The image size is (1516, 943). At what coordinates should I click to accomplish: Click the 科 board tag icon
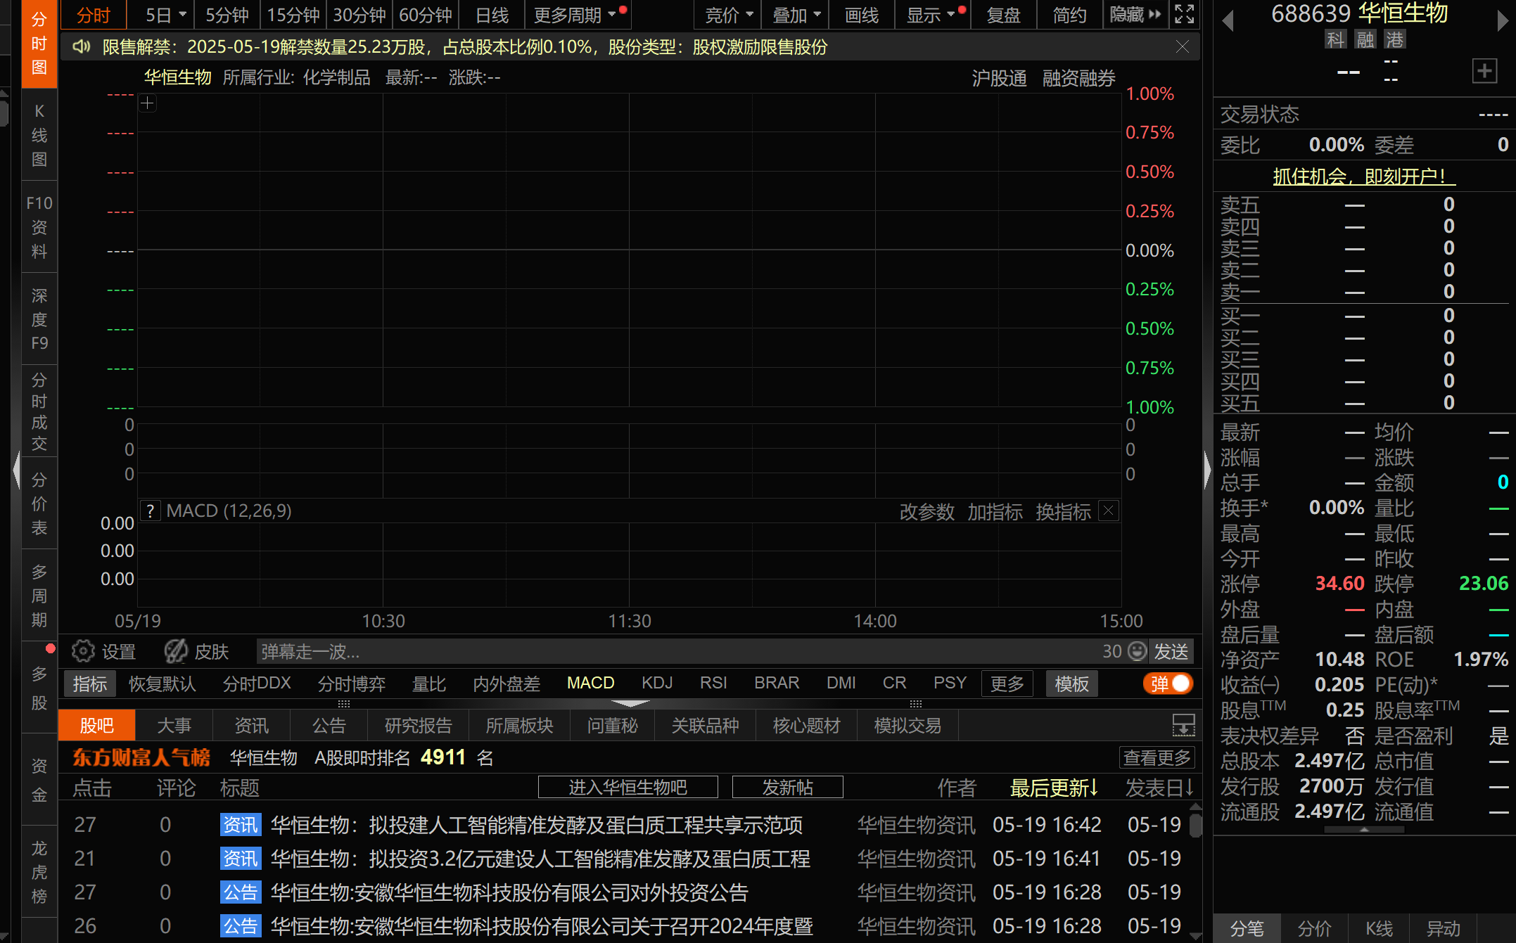[x=1335, y=39]
